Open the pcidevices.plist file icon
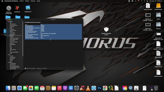This screenshot has height=92, width=164. (148, 6)
